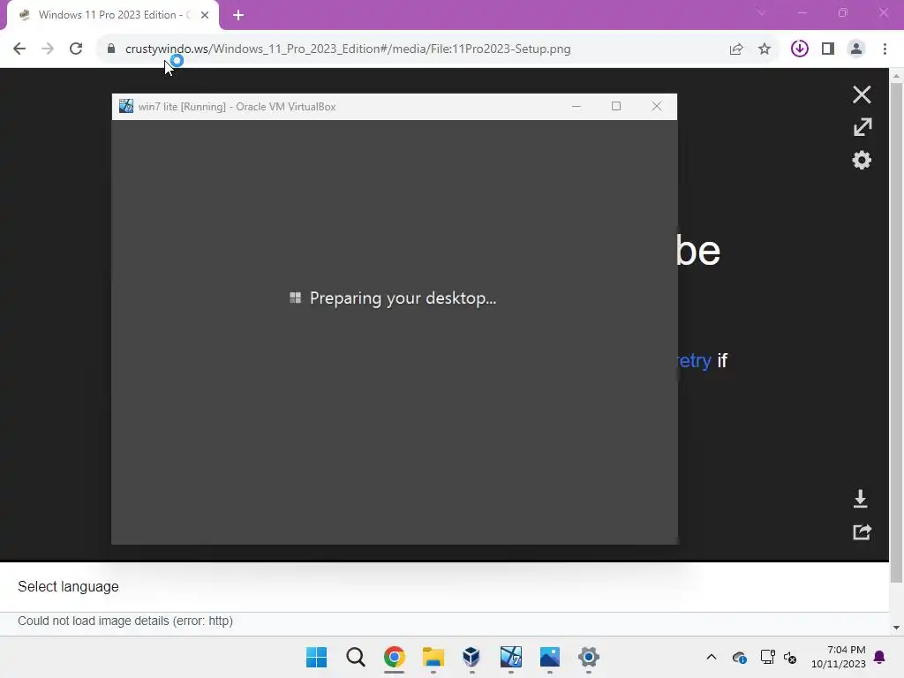Click the scrollbar down arrow

coord(896,628)
